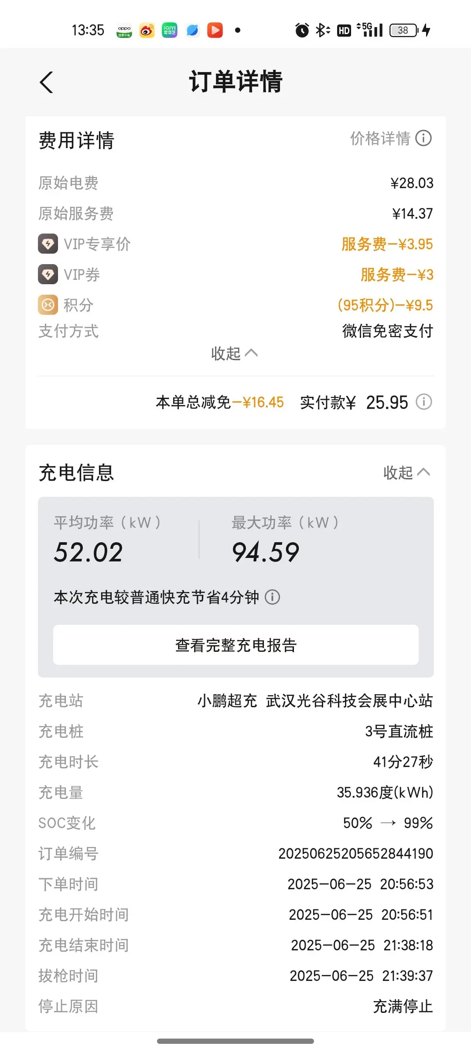This screenshot has width=471, height=1053.
Task: Tap the order number 20250625205652844190
Action: click(356, 853)
